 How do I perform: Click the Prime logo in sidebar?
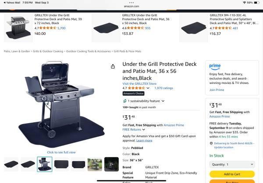tap(215, 66)
